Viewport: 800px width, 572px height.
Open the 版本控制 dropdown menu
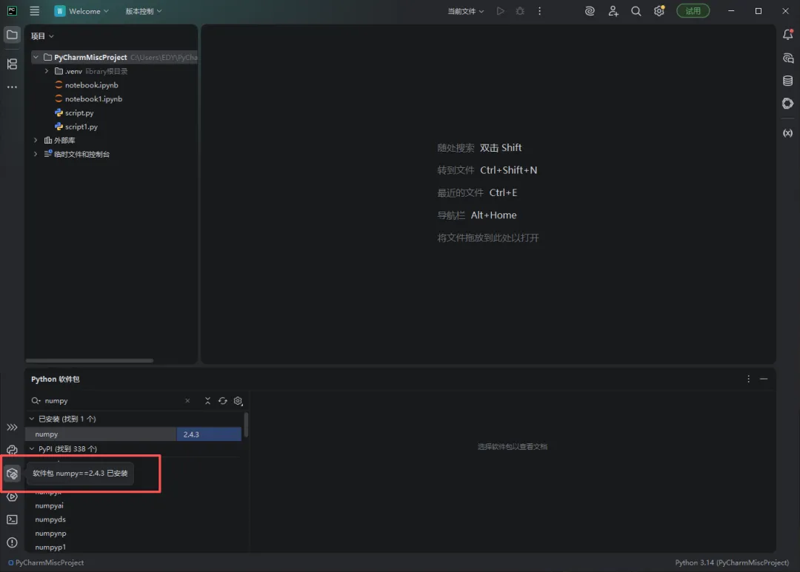pos(144,11)
